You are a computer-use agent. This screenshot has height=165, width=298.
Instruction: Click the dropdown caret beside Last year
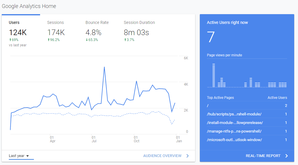[28, 156]
